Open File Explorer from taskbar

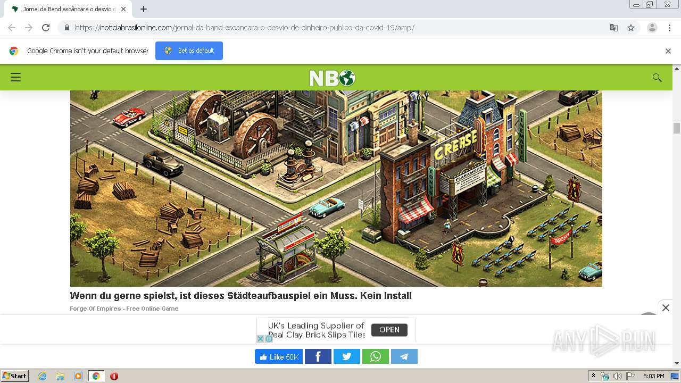60,376
